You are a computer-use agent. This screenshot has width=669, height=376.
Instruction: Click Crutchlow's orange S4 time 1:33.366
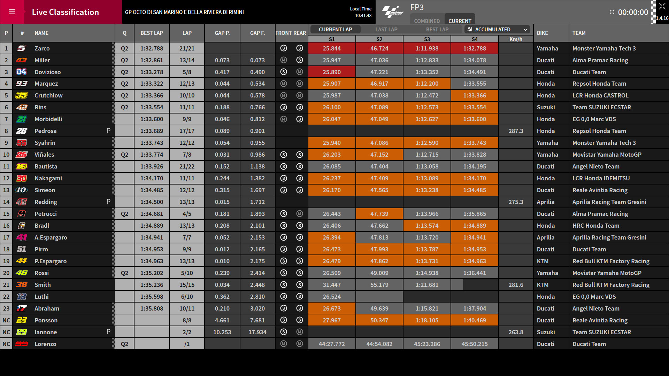click(x=475, y=95)
